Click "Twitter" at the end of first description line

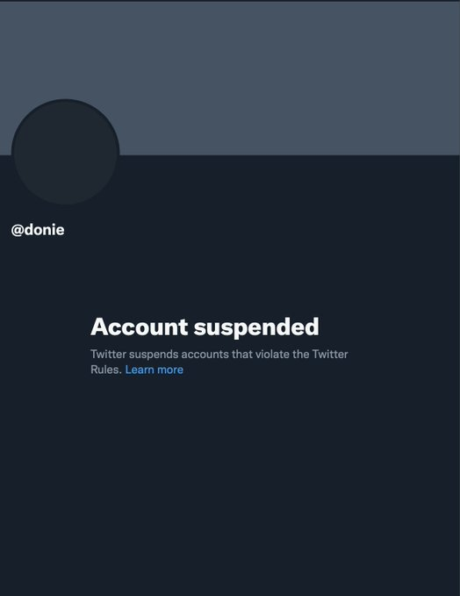330,354
